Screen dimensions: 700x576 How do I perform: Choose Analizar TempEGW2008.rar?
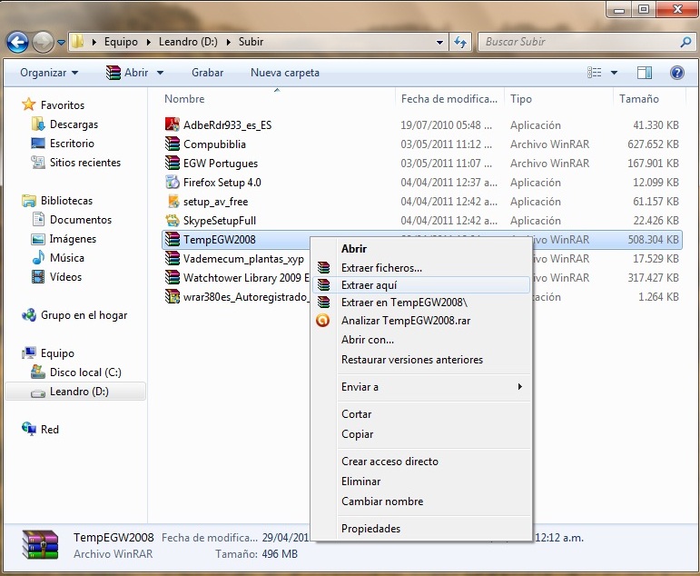point(421,321)
